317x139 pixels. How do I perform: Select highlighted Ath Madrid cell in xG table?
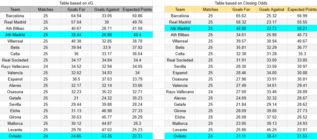15,35
